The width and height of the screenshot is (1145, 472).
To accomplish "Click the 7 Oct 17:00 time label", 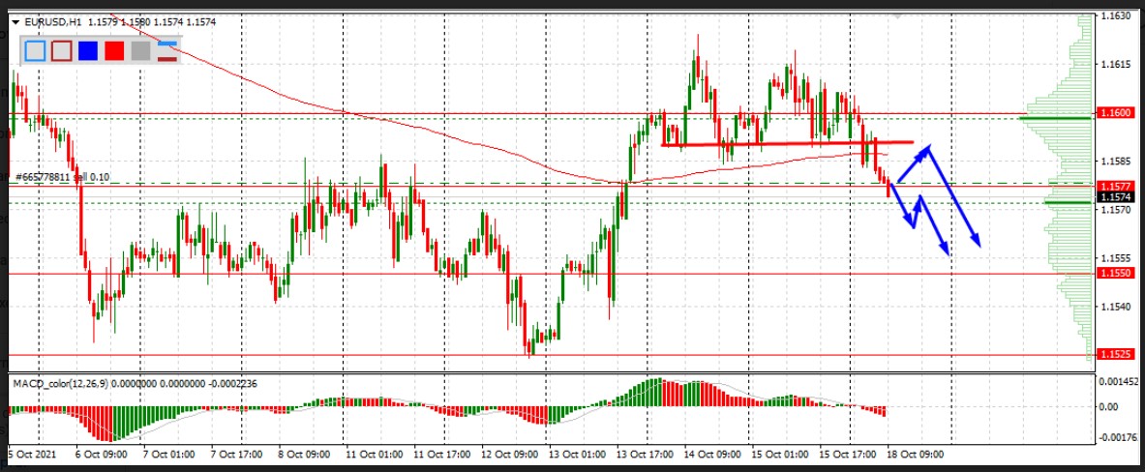I will (236, 454).
